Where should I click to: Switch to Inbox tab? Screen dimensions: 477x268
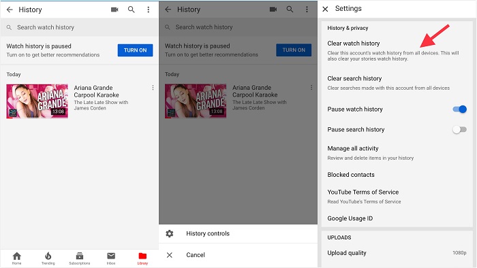tap(111, 258)
